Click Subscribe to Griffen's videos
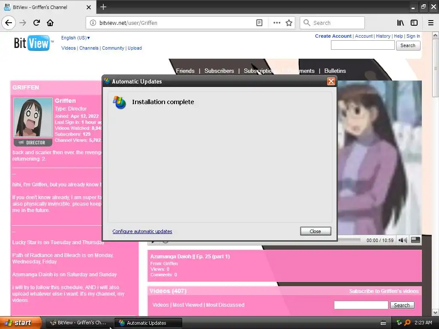Image resolution: width=439 pixels, height=329 pixels. pos(384,291)
